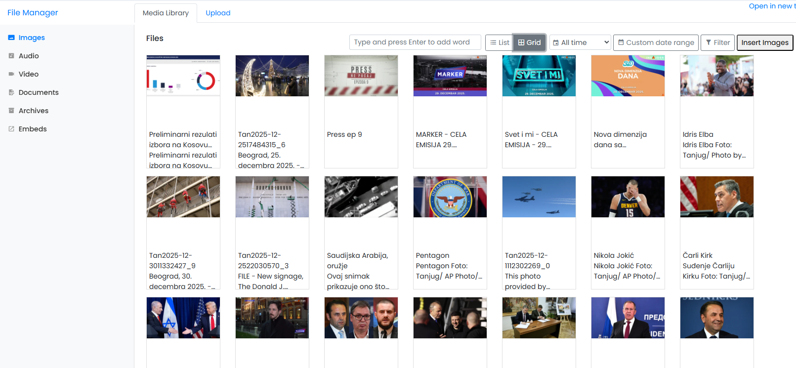Click the 'Svet i mi - CELA EMISIJA' caption
796x368 pixels.
[531, 140]
